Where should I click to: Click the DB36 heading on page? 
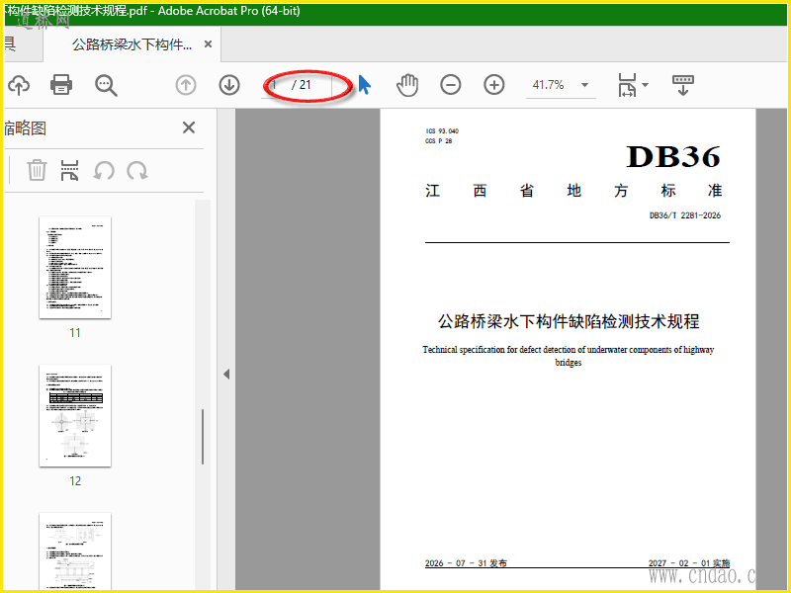[x=673, y=156]
